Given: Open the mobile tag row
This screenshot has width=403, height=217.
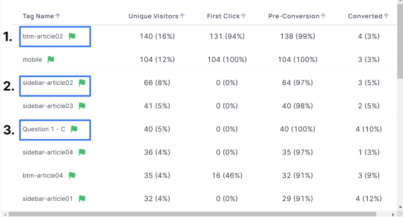Looking at the screenshot, I should 32,60.
